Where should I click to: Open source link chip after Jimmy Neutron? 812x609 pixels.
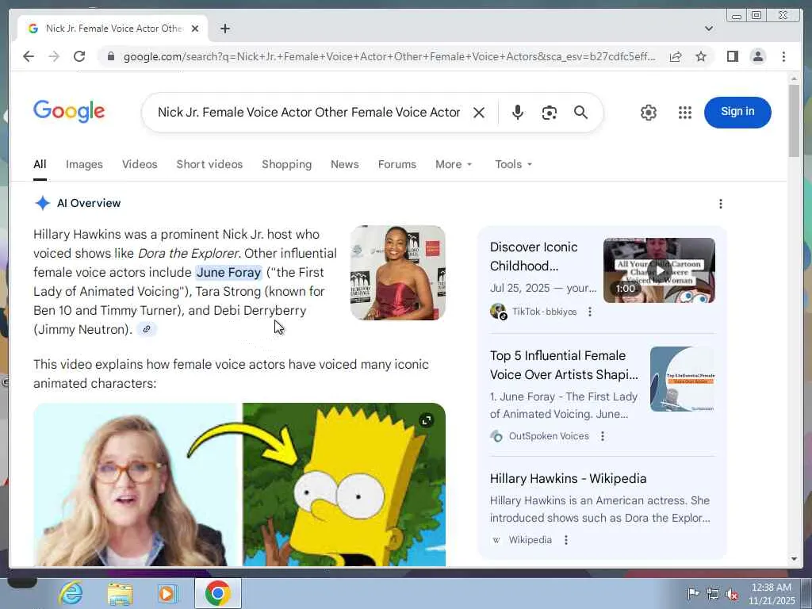pos(147,329)
